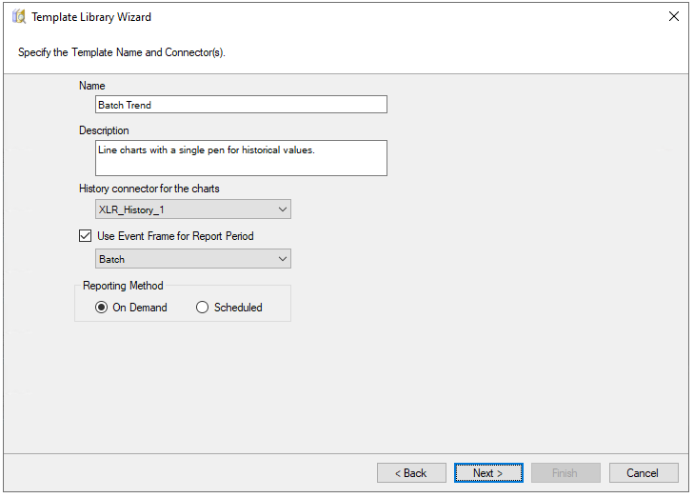Open the History connector dropdown XLR_History_1
Image resolution: width=694 pixels, height=498 pixels.
click(x=193, y=209)
